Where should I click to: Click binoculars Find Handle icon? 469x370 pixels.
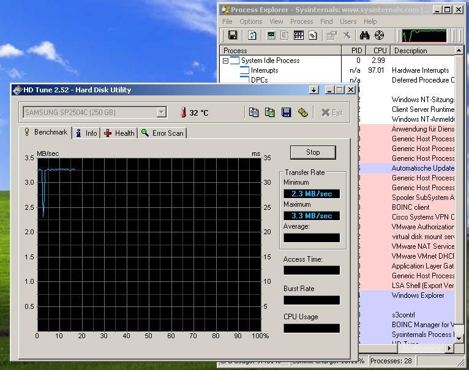click(x=364, y=35)
